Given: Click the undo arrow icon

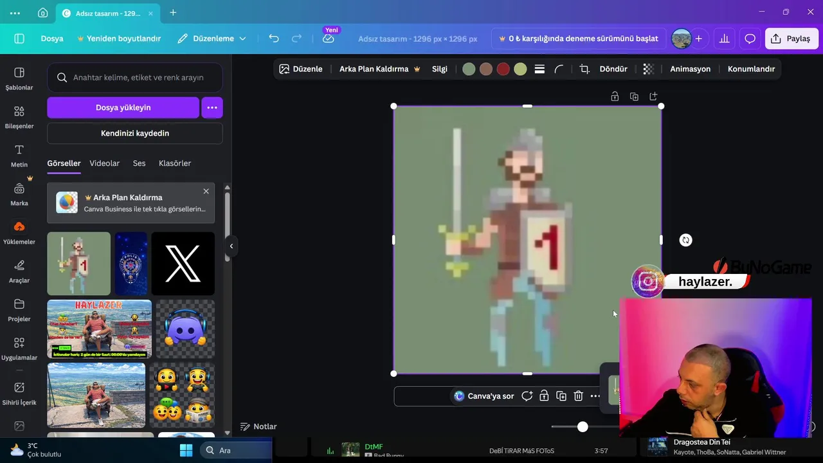Looking at the screenshot, I should click(x=274, y=39).
